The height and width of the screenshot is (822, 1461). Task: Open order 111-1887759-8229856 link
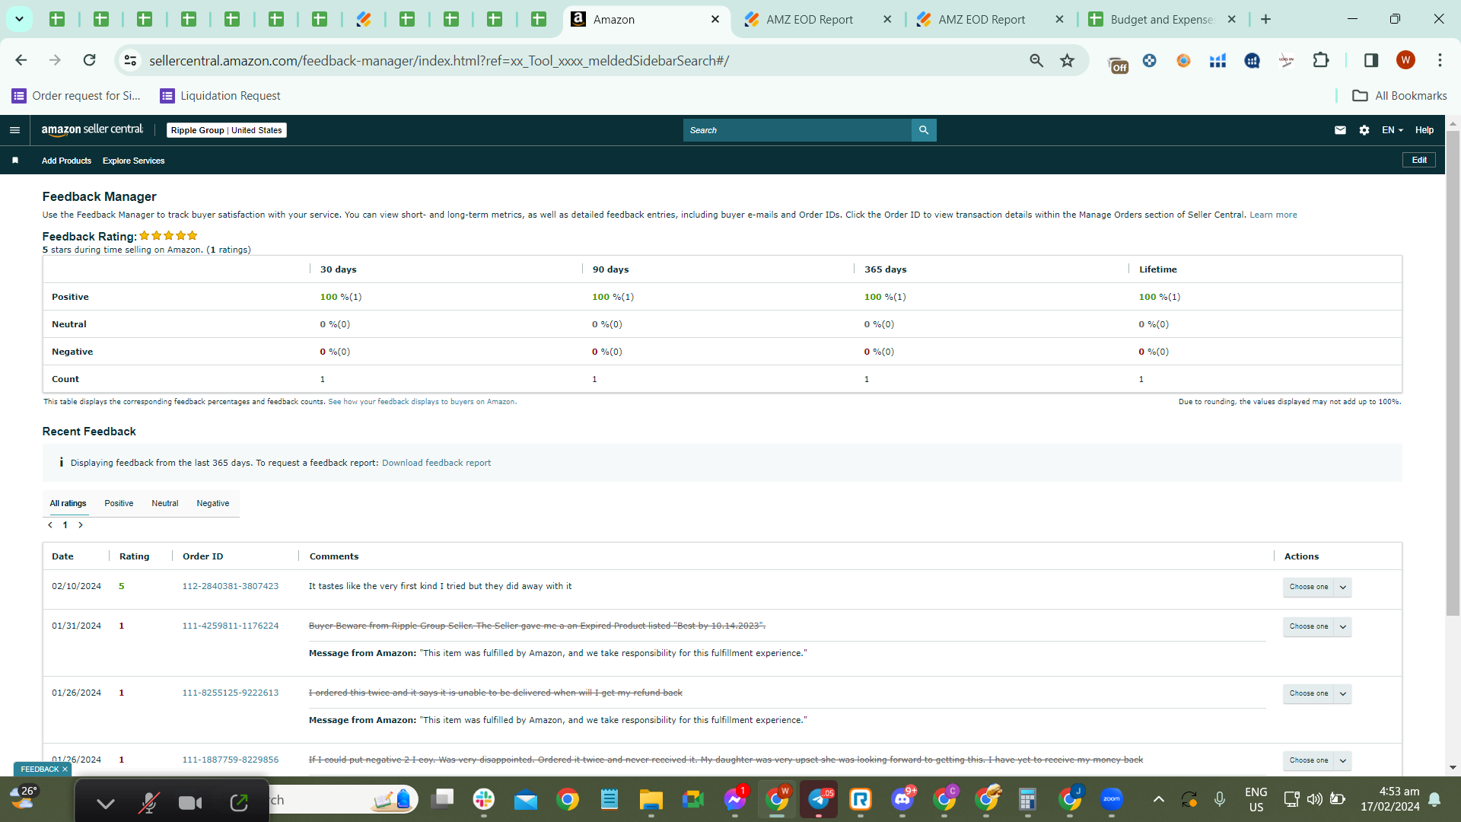[x=230, y=760]
